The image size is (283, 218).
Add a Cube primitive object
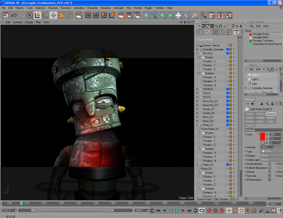pos(146,15)
